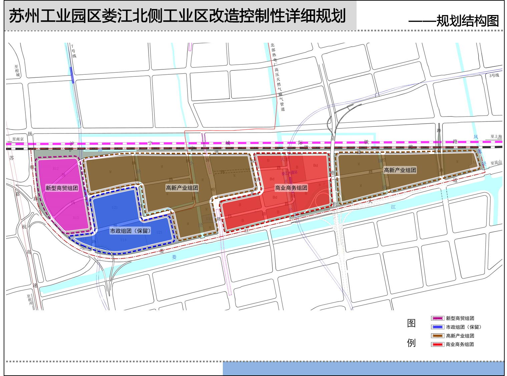
Task: Click the main title 苏州工业园区娄江北侧工业区改造控制性详细规划
Action: click(x=177, y=16)
